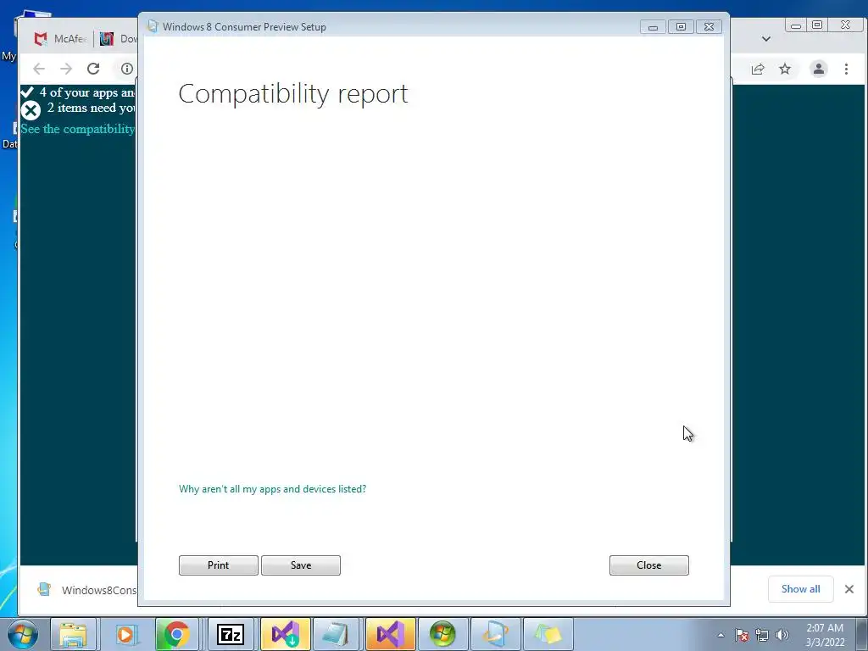Click the X icon beside '2 items need'
Viewport: 868px width, 651px height.
(x=31, y=110)
